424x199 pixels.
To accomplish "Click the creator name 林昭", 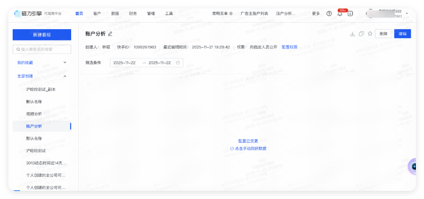I will point(107,47).
